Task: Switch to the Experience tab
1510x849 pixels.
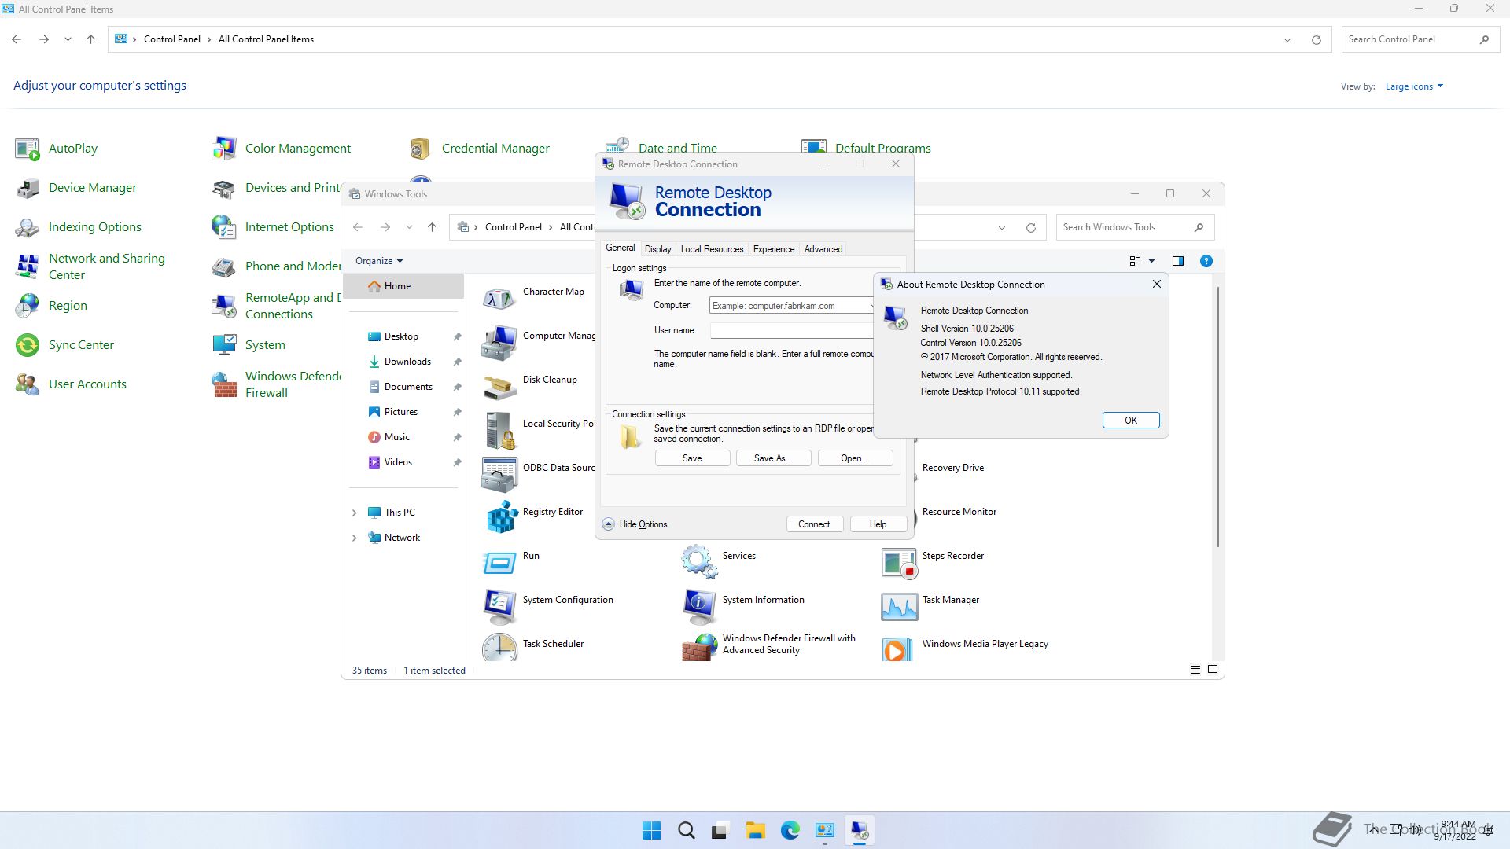Action: [x=774, y=249]
